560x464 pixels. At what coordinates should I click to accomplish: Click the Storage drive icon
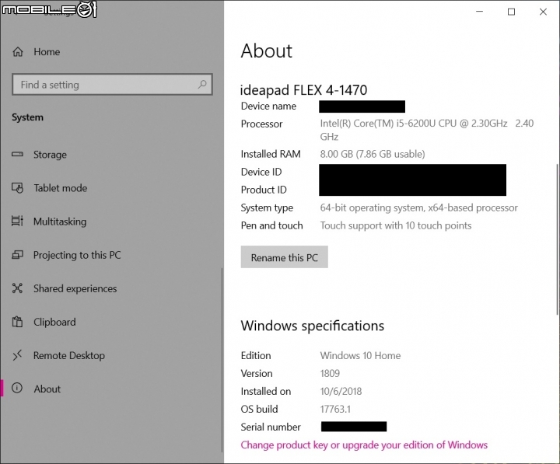click(x=17, y=154)
